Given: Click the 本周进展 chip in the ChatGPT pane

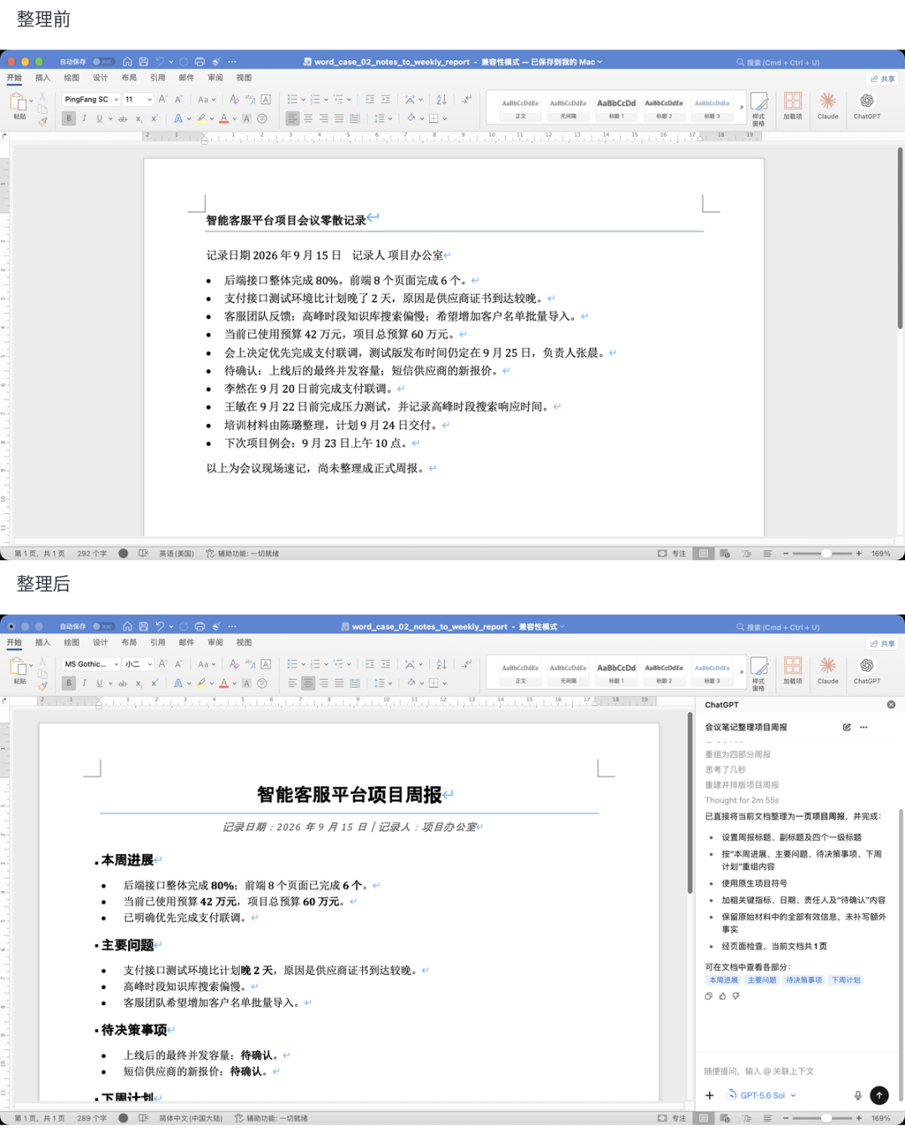Looking at the screenshot, I should [x=723, y=980].
